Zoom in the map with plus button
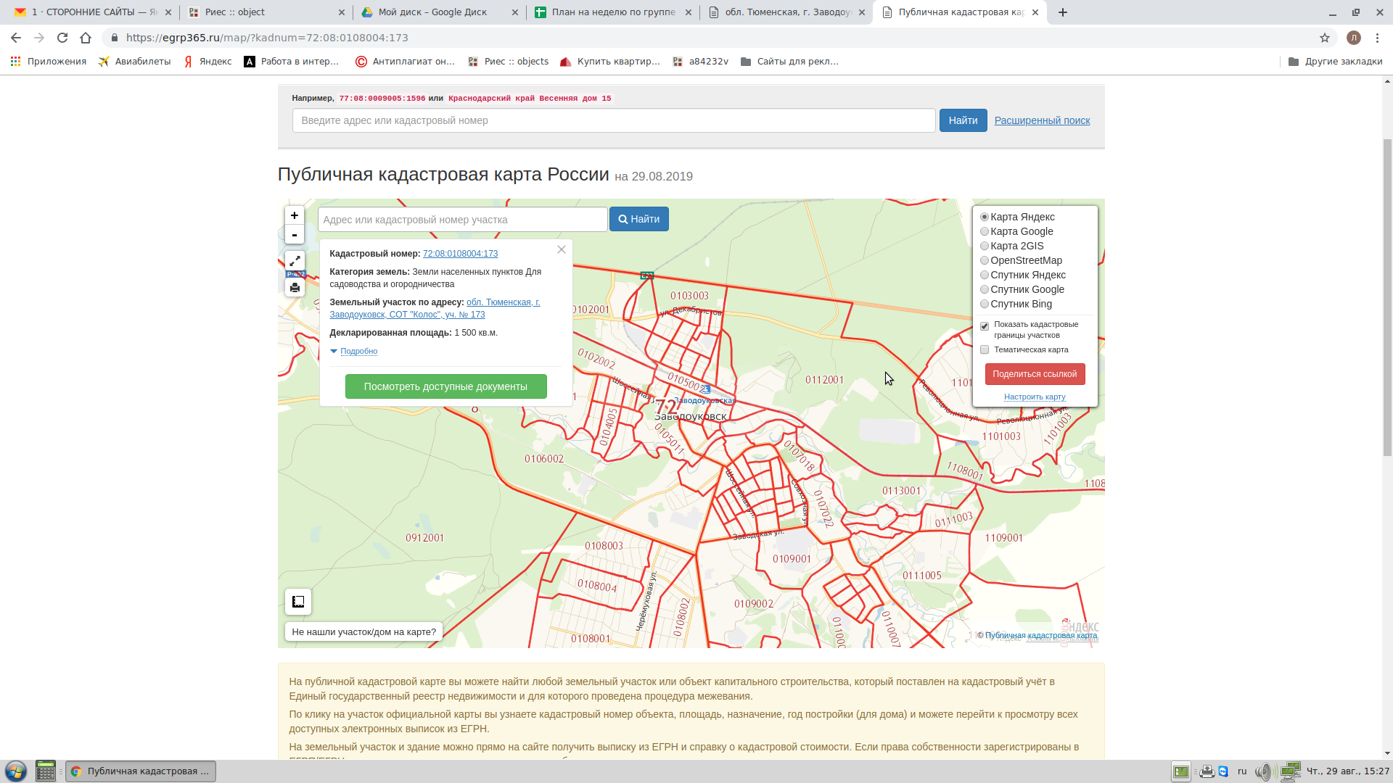 tap(295, 215)
